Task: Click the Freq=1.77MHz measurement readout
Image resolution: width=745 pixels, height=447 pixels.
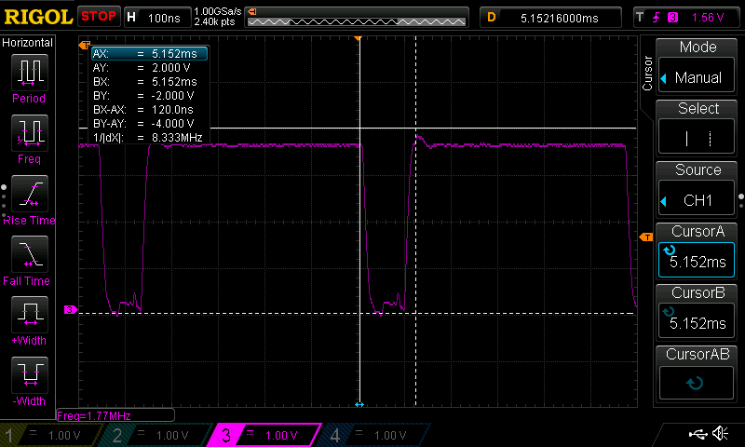Action: [x=115, y=415]
